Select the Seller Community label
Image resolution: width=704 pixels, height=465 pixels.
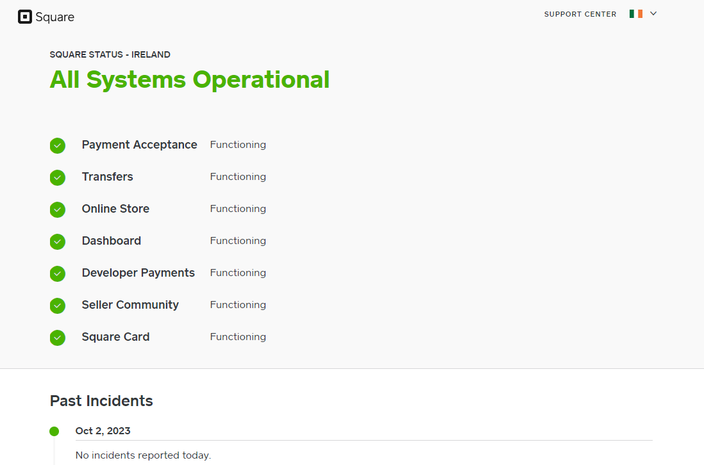click(x=130, y=305)
